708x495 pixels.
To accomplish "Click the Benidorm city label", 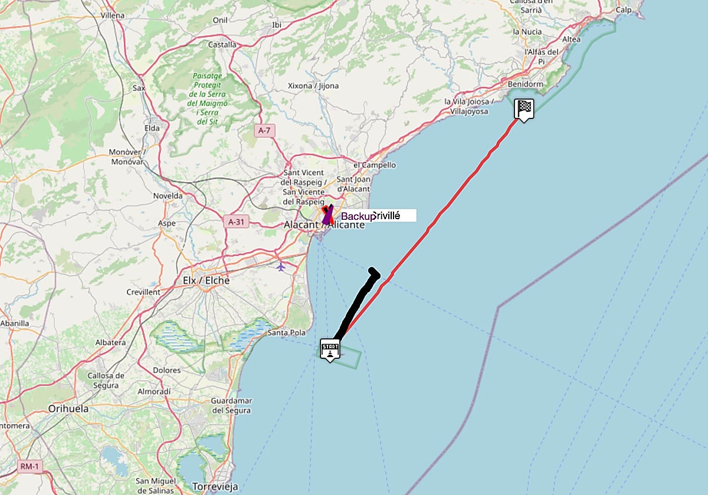I will coord(525,84).
